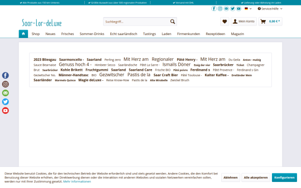Click green email icon in left sidebar

tap(6, 93)
